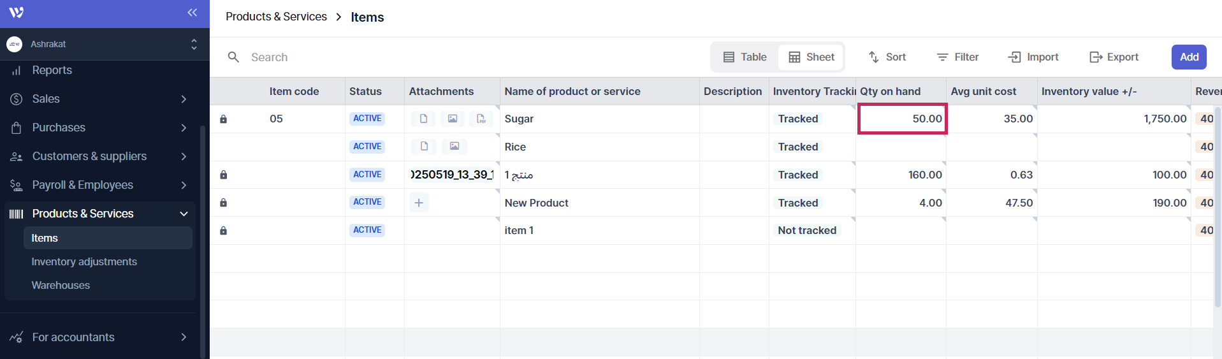1222x359 pixels.
Task: Open Inventory adjustments page
Action: [x=84, y=261]
